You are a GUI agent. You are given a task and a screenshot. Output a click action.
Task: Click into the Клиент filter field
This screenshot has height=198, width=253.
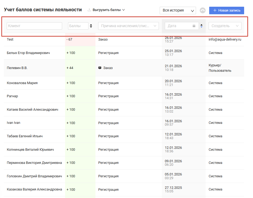coord(34,26)
